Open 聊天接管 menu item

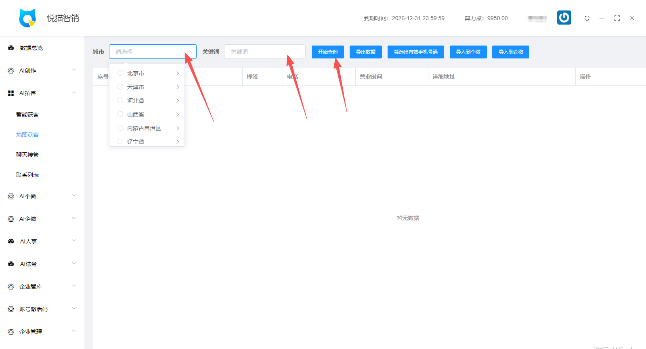[x=27, y=155]
